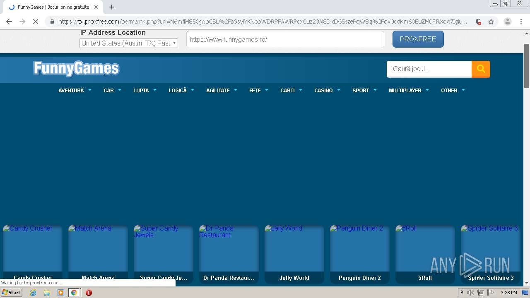Viewport: 530px width, 298px height.
Task: Open the Super Candy Jewels game link
Action: coord(164,254)
